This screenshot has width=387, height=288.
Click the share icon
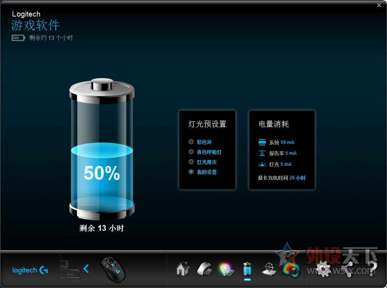coord(347,269)
